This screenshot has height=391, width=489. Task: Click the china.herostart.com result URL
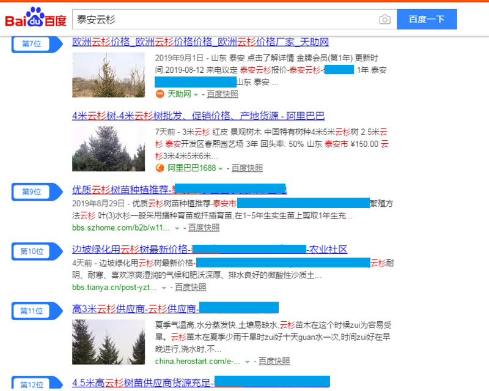(x=197, y=362)
